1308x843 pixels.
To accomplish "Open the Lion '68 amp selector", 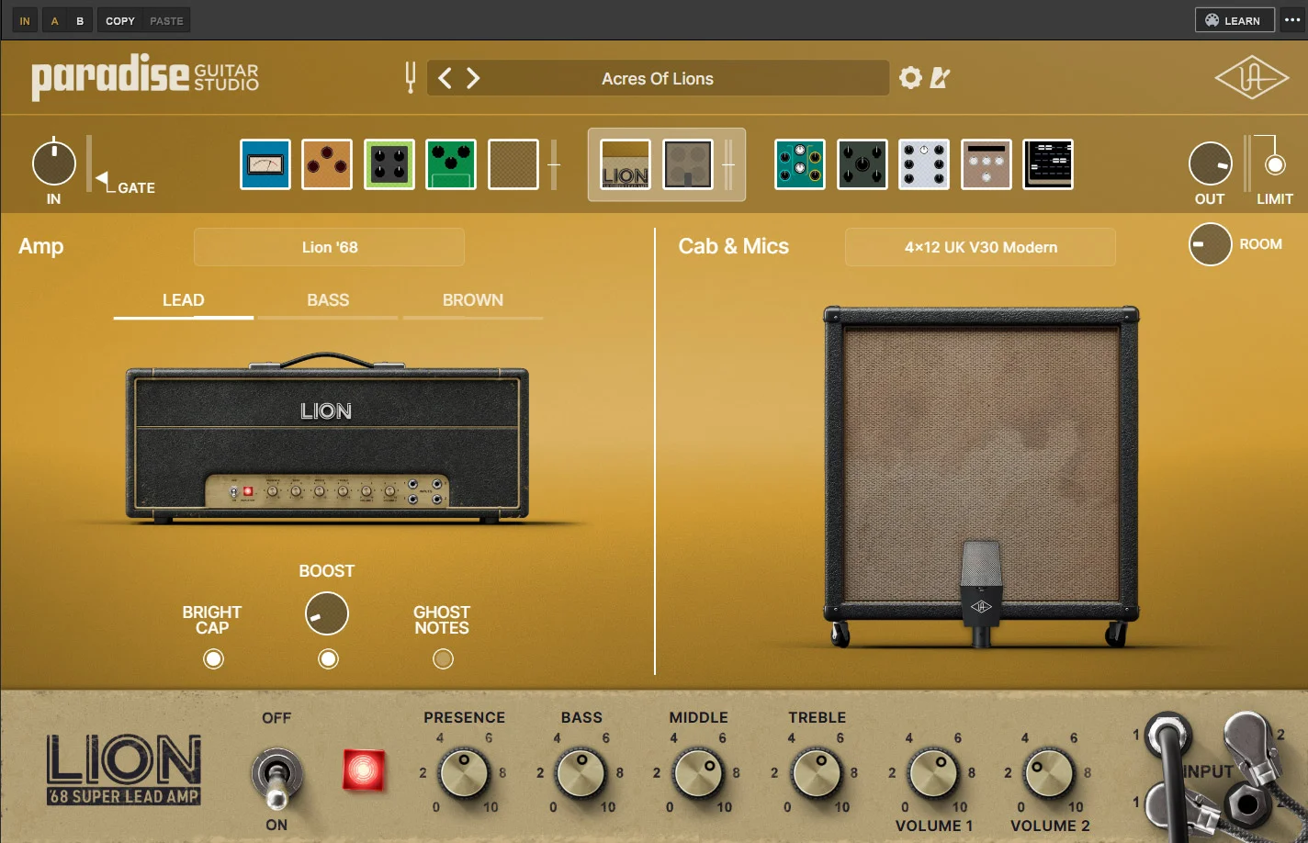I will 329,247.
